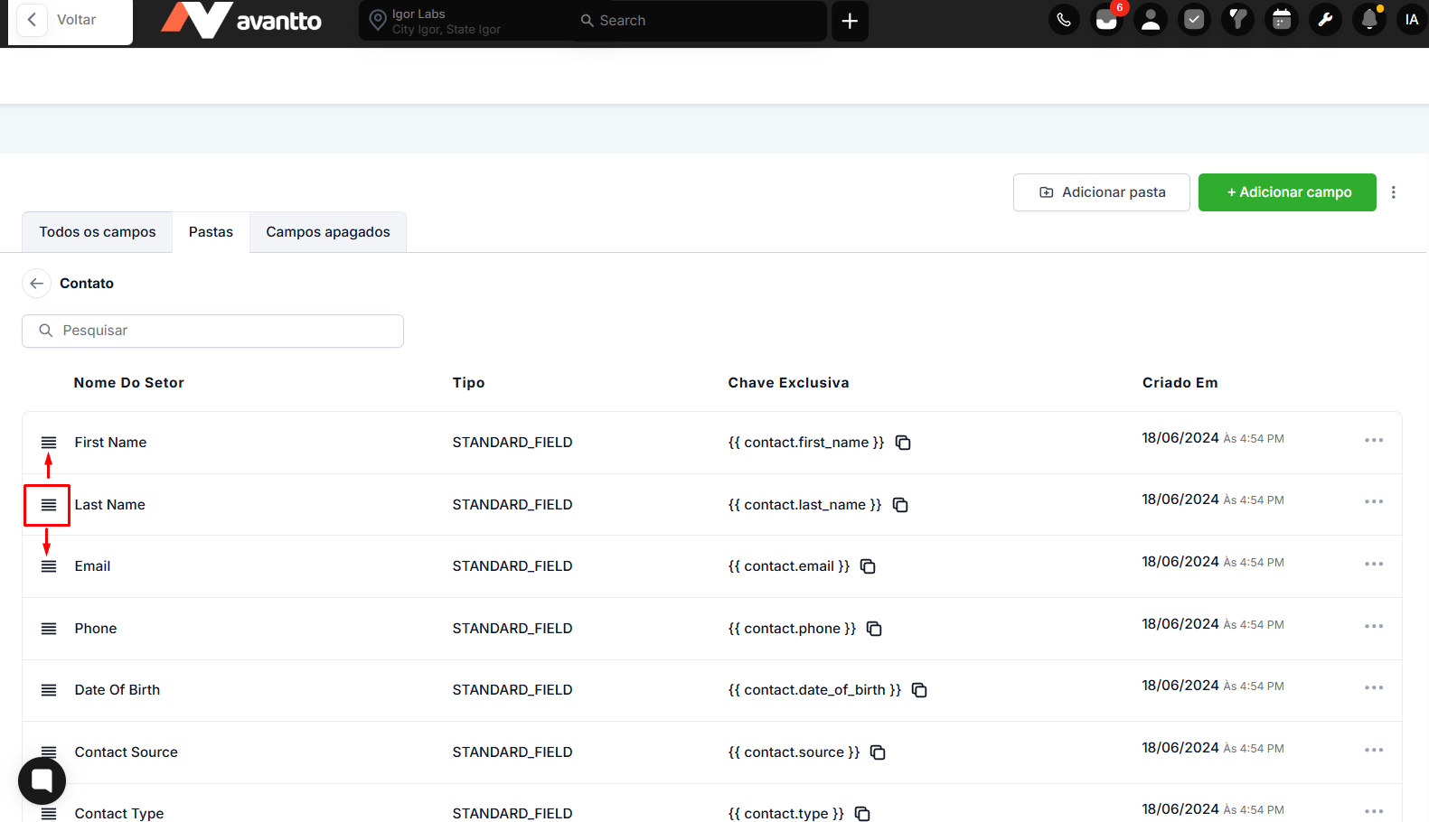Click the Nome Do Setor column header
Image resolution: width=1429 pixels, height=822 pixels.
tap(129, 383)
